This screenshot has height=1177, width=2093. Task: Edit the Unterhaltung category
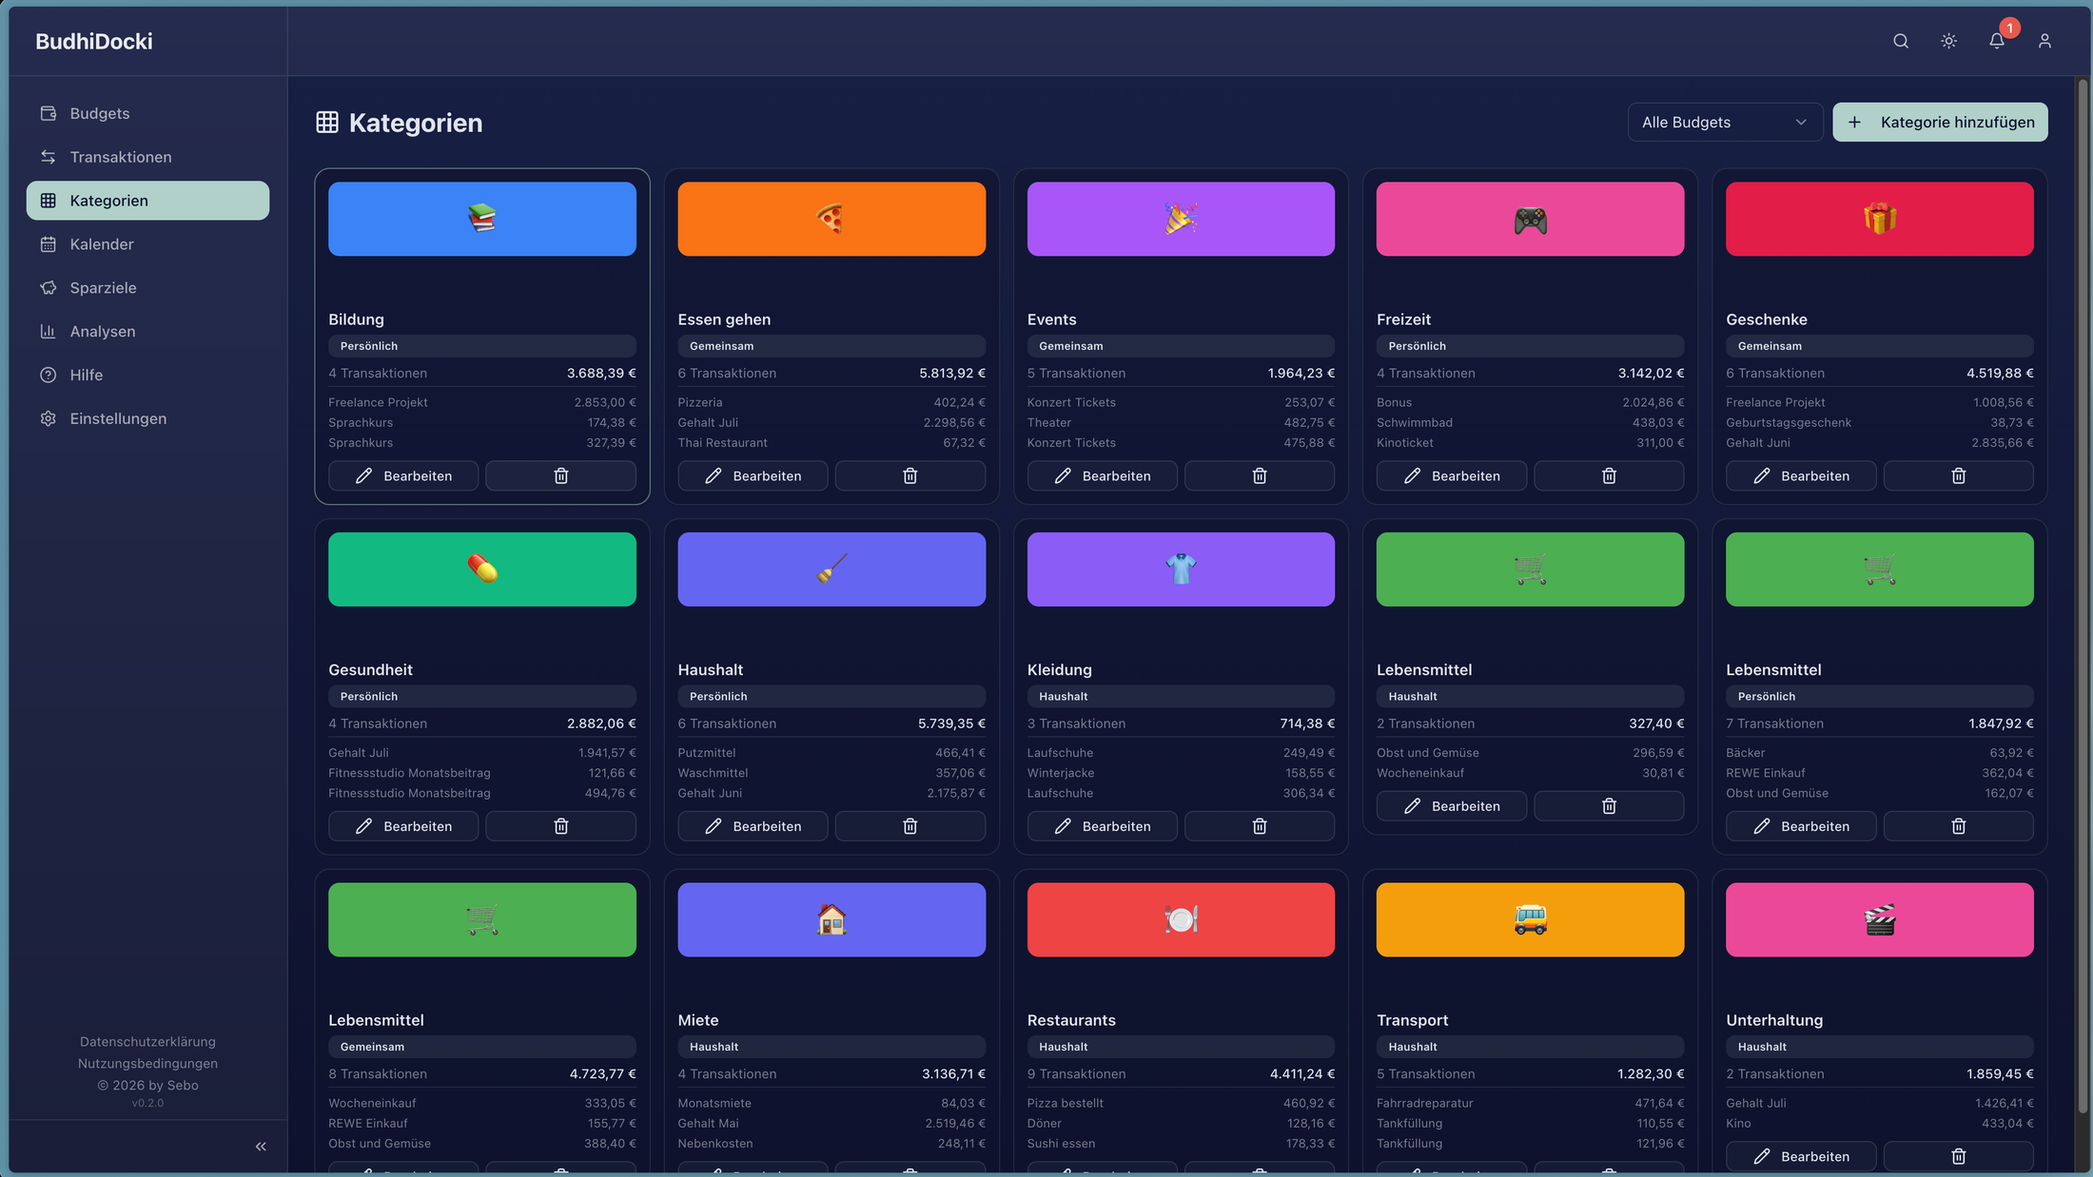click(1801, 1156)
